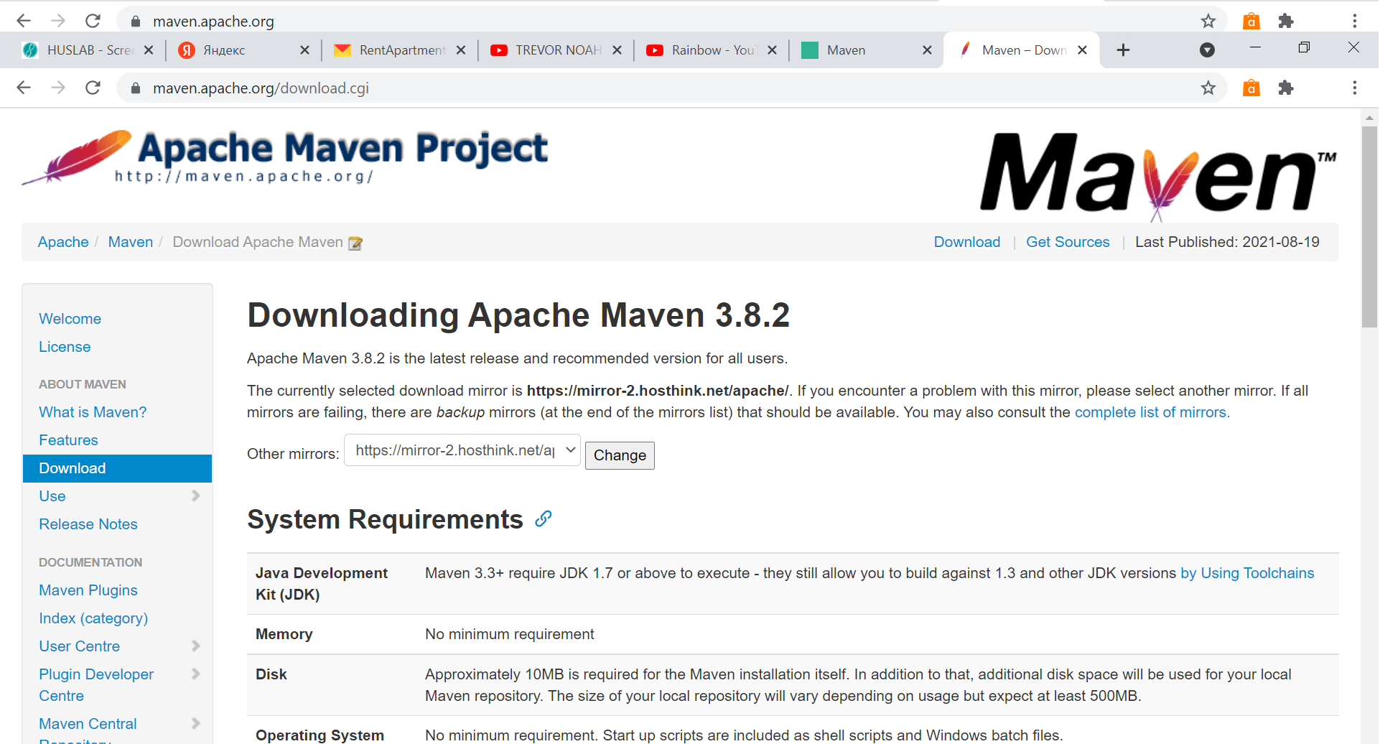Open Extensions puzzle icon in the download.cgi toolbar

tap(1286, 88)
